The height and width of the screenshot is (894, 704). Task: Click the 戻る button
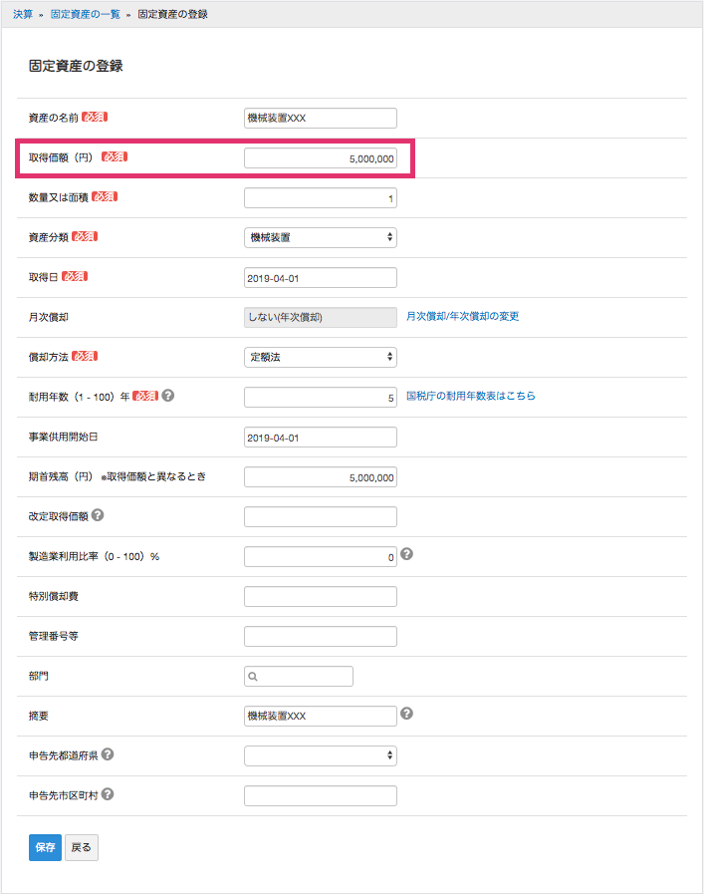pos(82,847)
